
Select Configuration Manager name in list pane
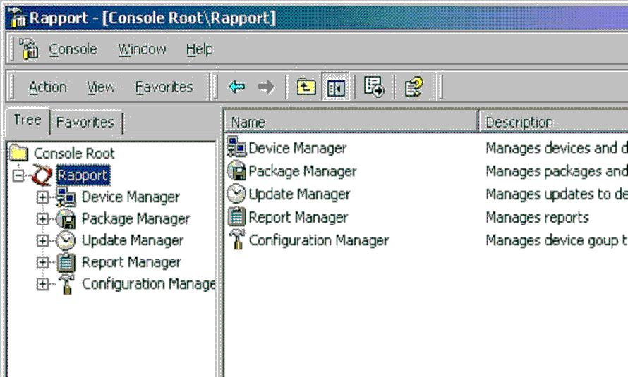[x=319, y=241]
